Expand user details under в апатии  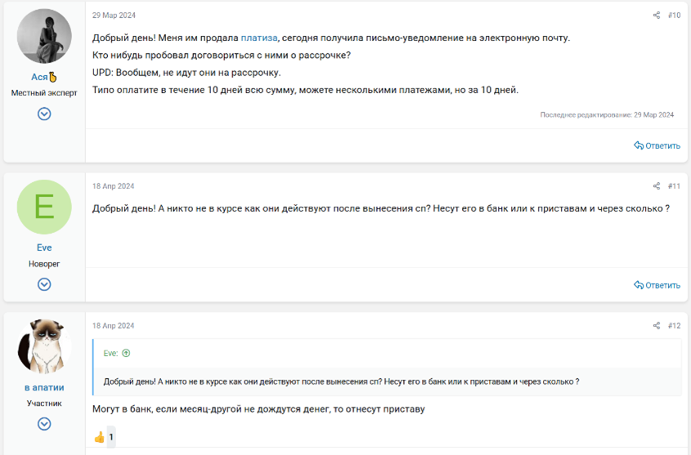(x=44, y=424)
